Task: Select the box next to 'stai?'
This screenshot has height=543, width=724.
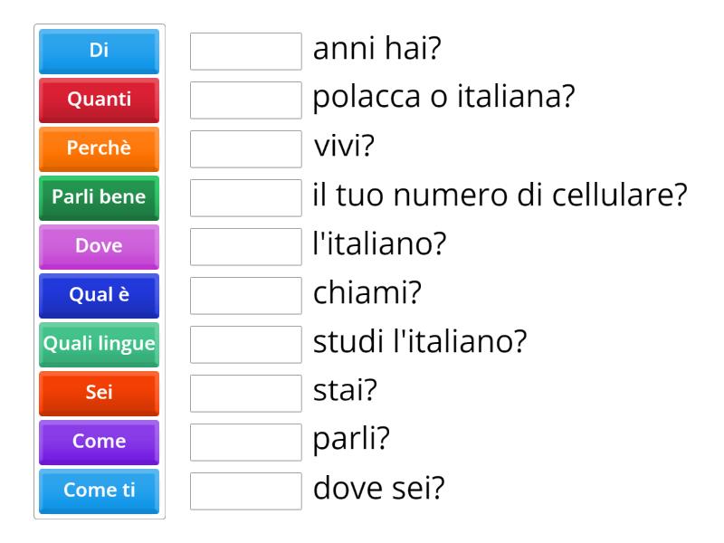Action: [245, 393]
